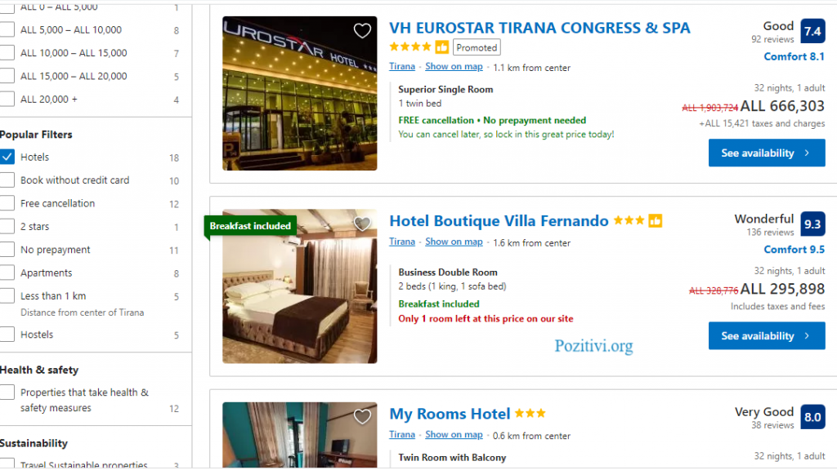Select the Less than 1 km filter

click(x=7, y=295)
